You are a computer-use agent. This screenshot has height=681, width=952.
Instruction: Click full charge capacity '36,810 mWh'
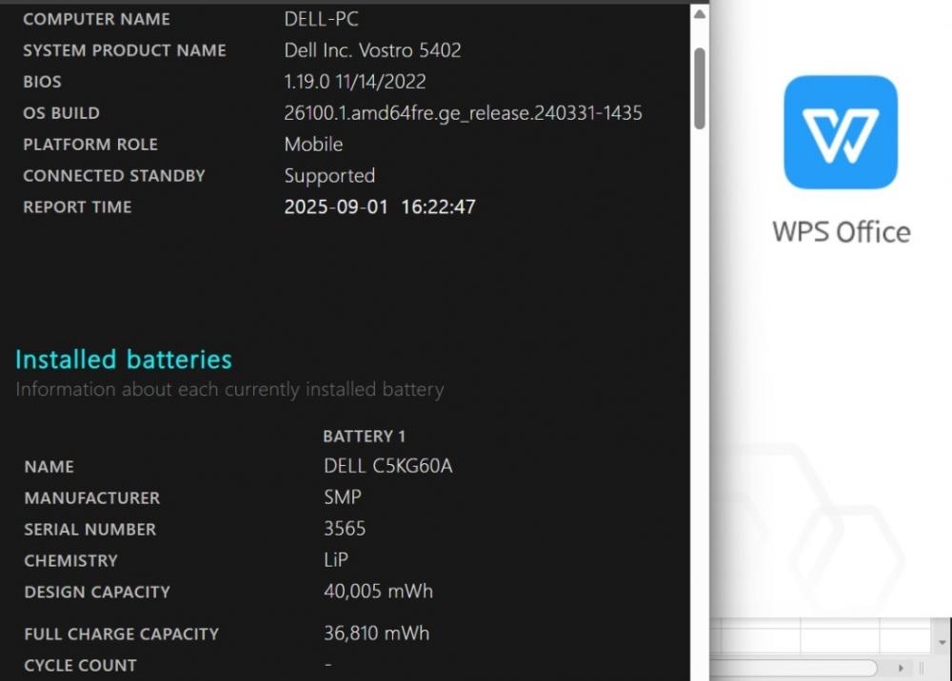pos(376,633)
